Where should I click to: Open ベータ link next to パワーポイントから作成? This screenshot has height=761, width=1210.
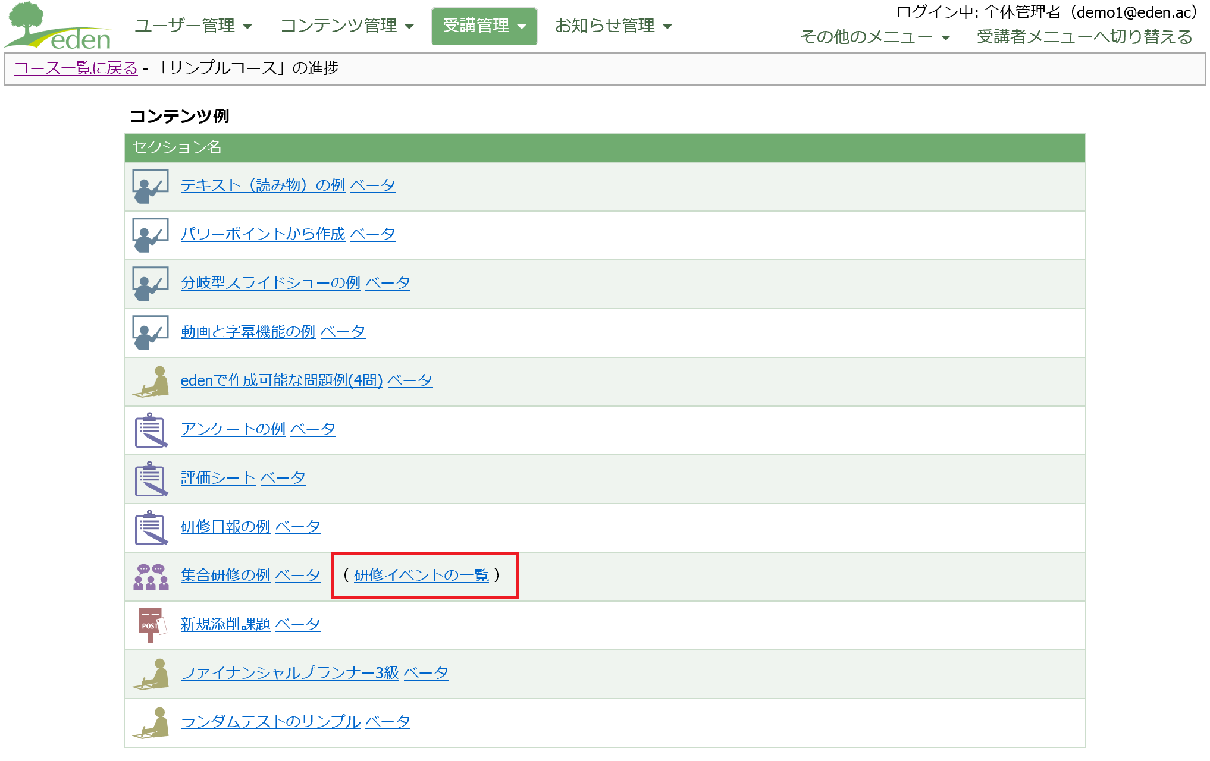[372, 234]
